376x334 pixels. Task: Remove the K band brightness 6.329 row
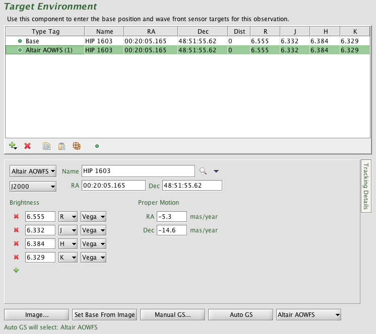(16, 257)
